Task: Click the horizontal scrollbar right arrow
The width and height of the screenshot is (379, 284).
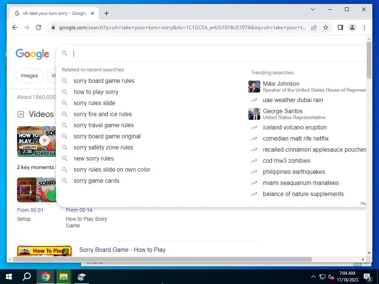Action: pyautogui.click(x=363, y=260)
